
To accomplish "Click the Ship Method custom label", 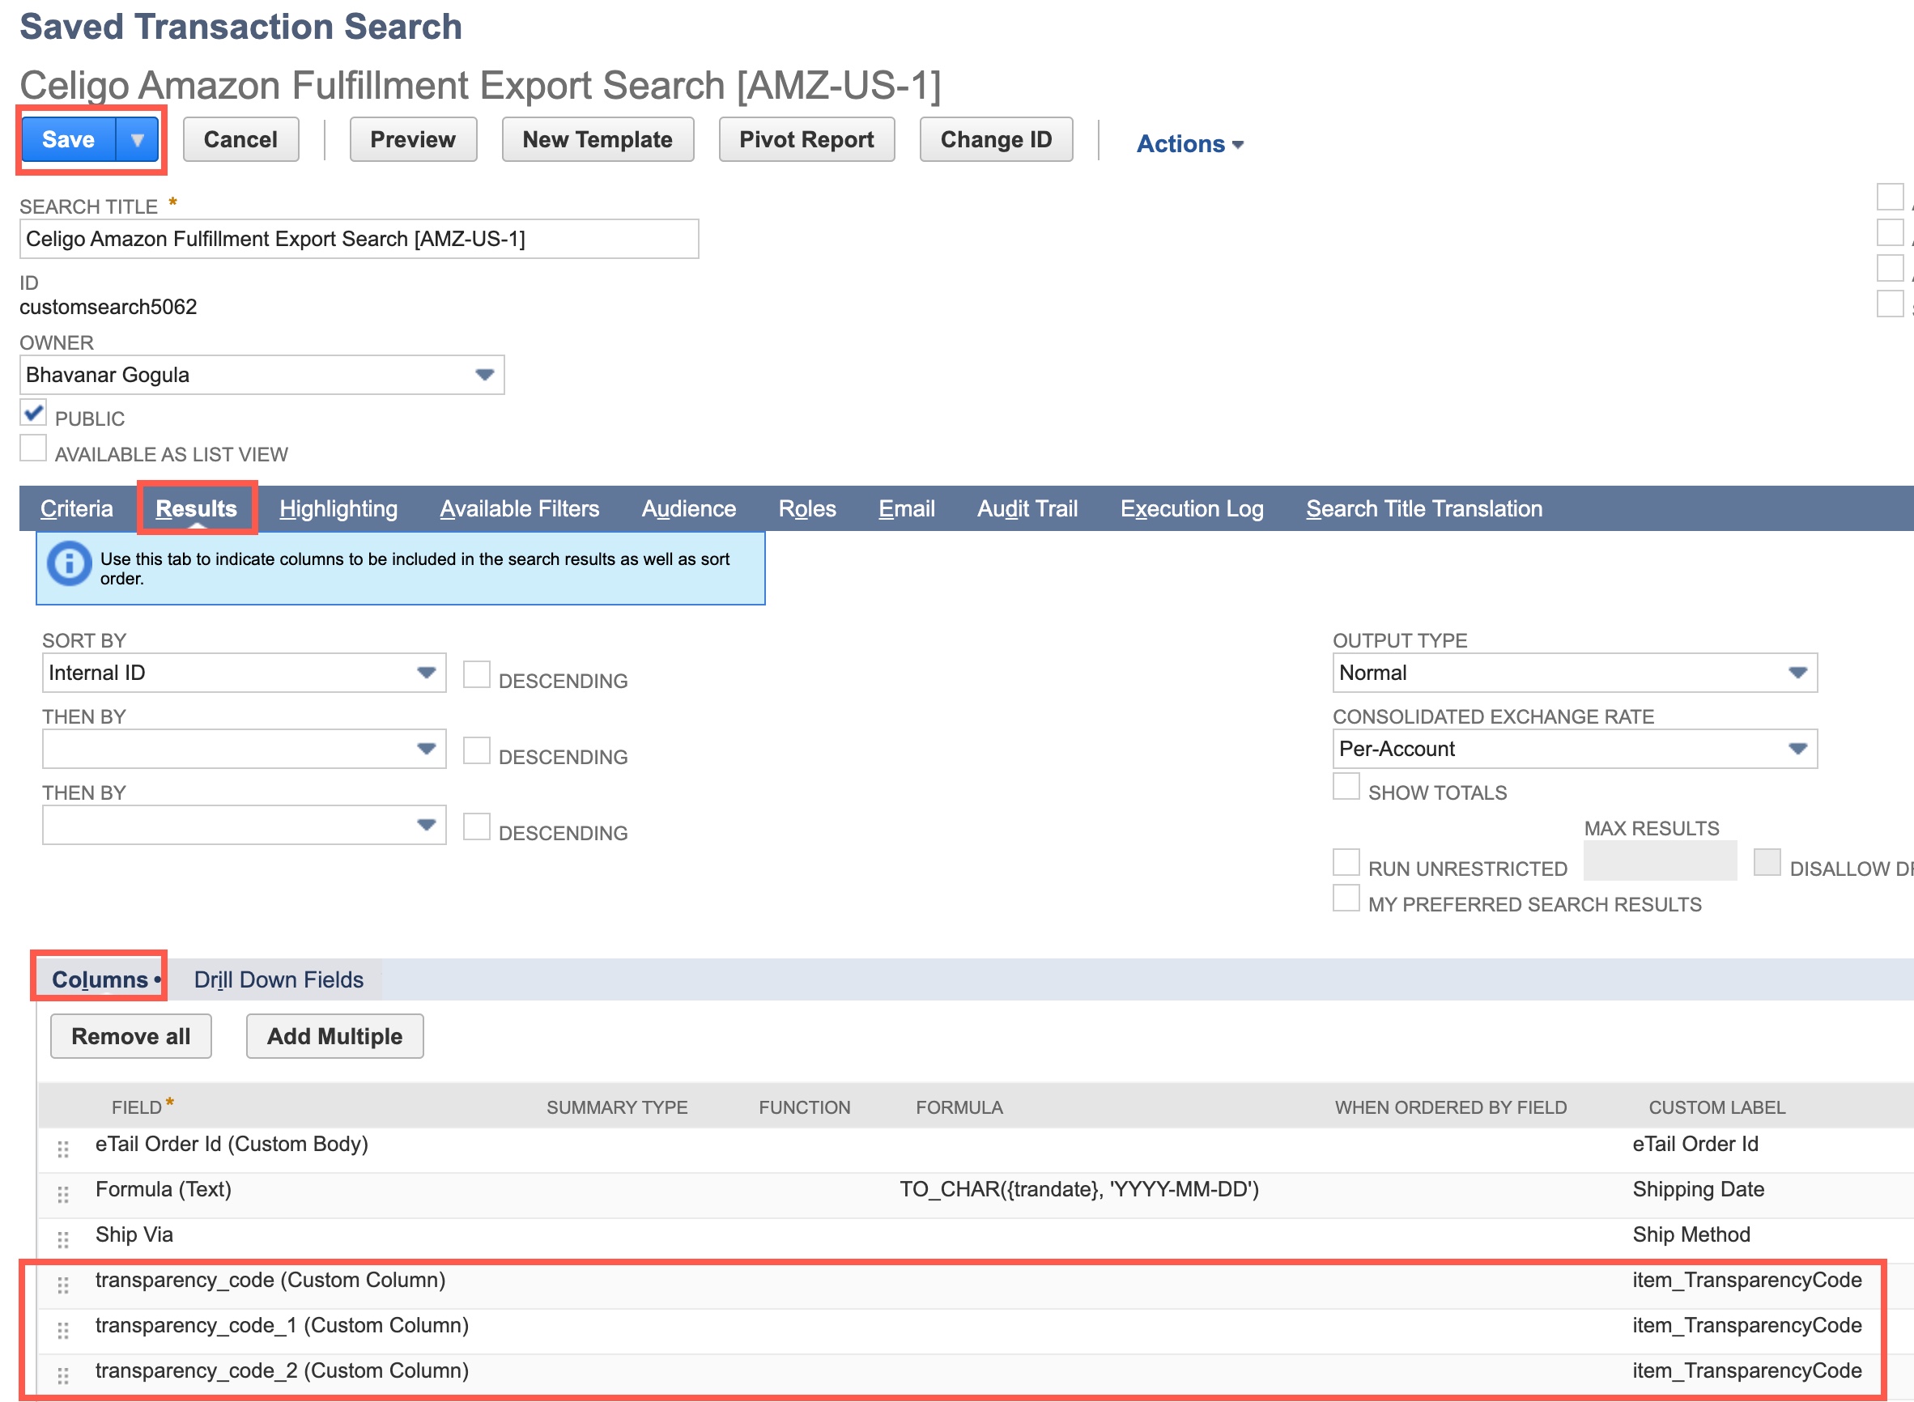I will [1691, 1234].
